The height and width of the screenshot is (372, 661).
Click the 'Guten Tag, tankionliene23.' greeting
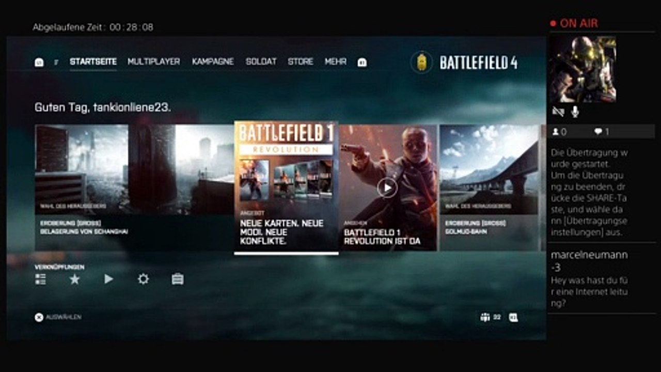coord(103,107)
